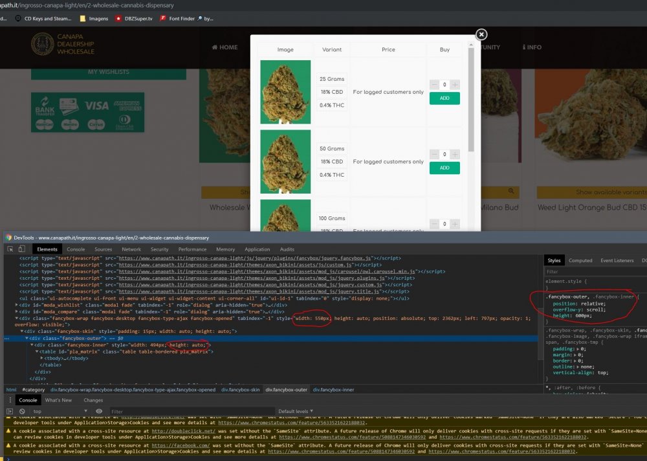The width and height of the screenshot is (647, 461).
Task: Click the inspect element picker icon
Action: click(x=10, y=249)
